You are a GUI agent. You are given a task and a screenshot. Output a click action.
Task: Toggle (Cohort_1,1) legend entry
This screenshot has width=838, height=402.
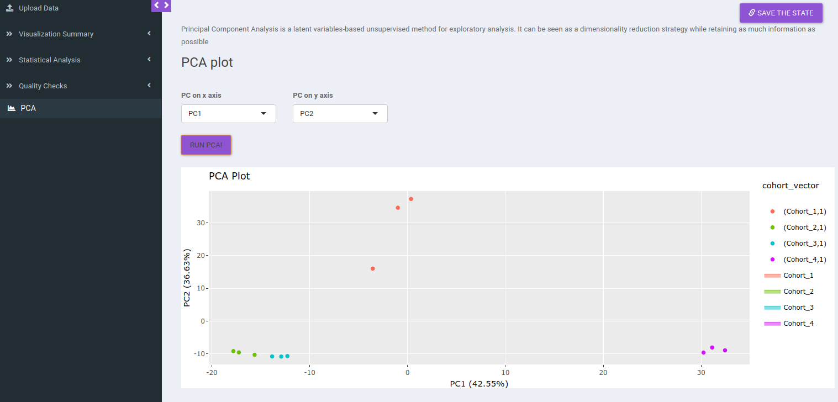point(795,211)
